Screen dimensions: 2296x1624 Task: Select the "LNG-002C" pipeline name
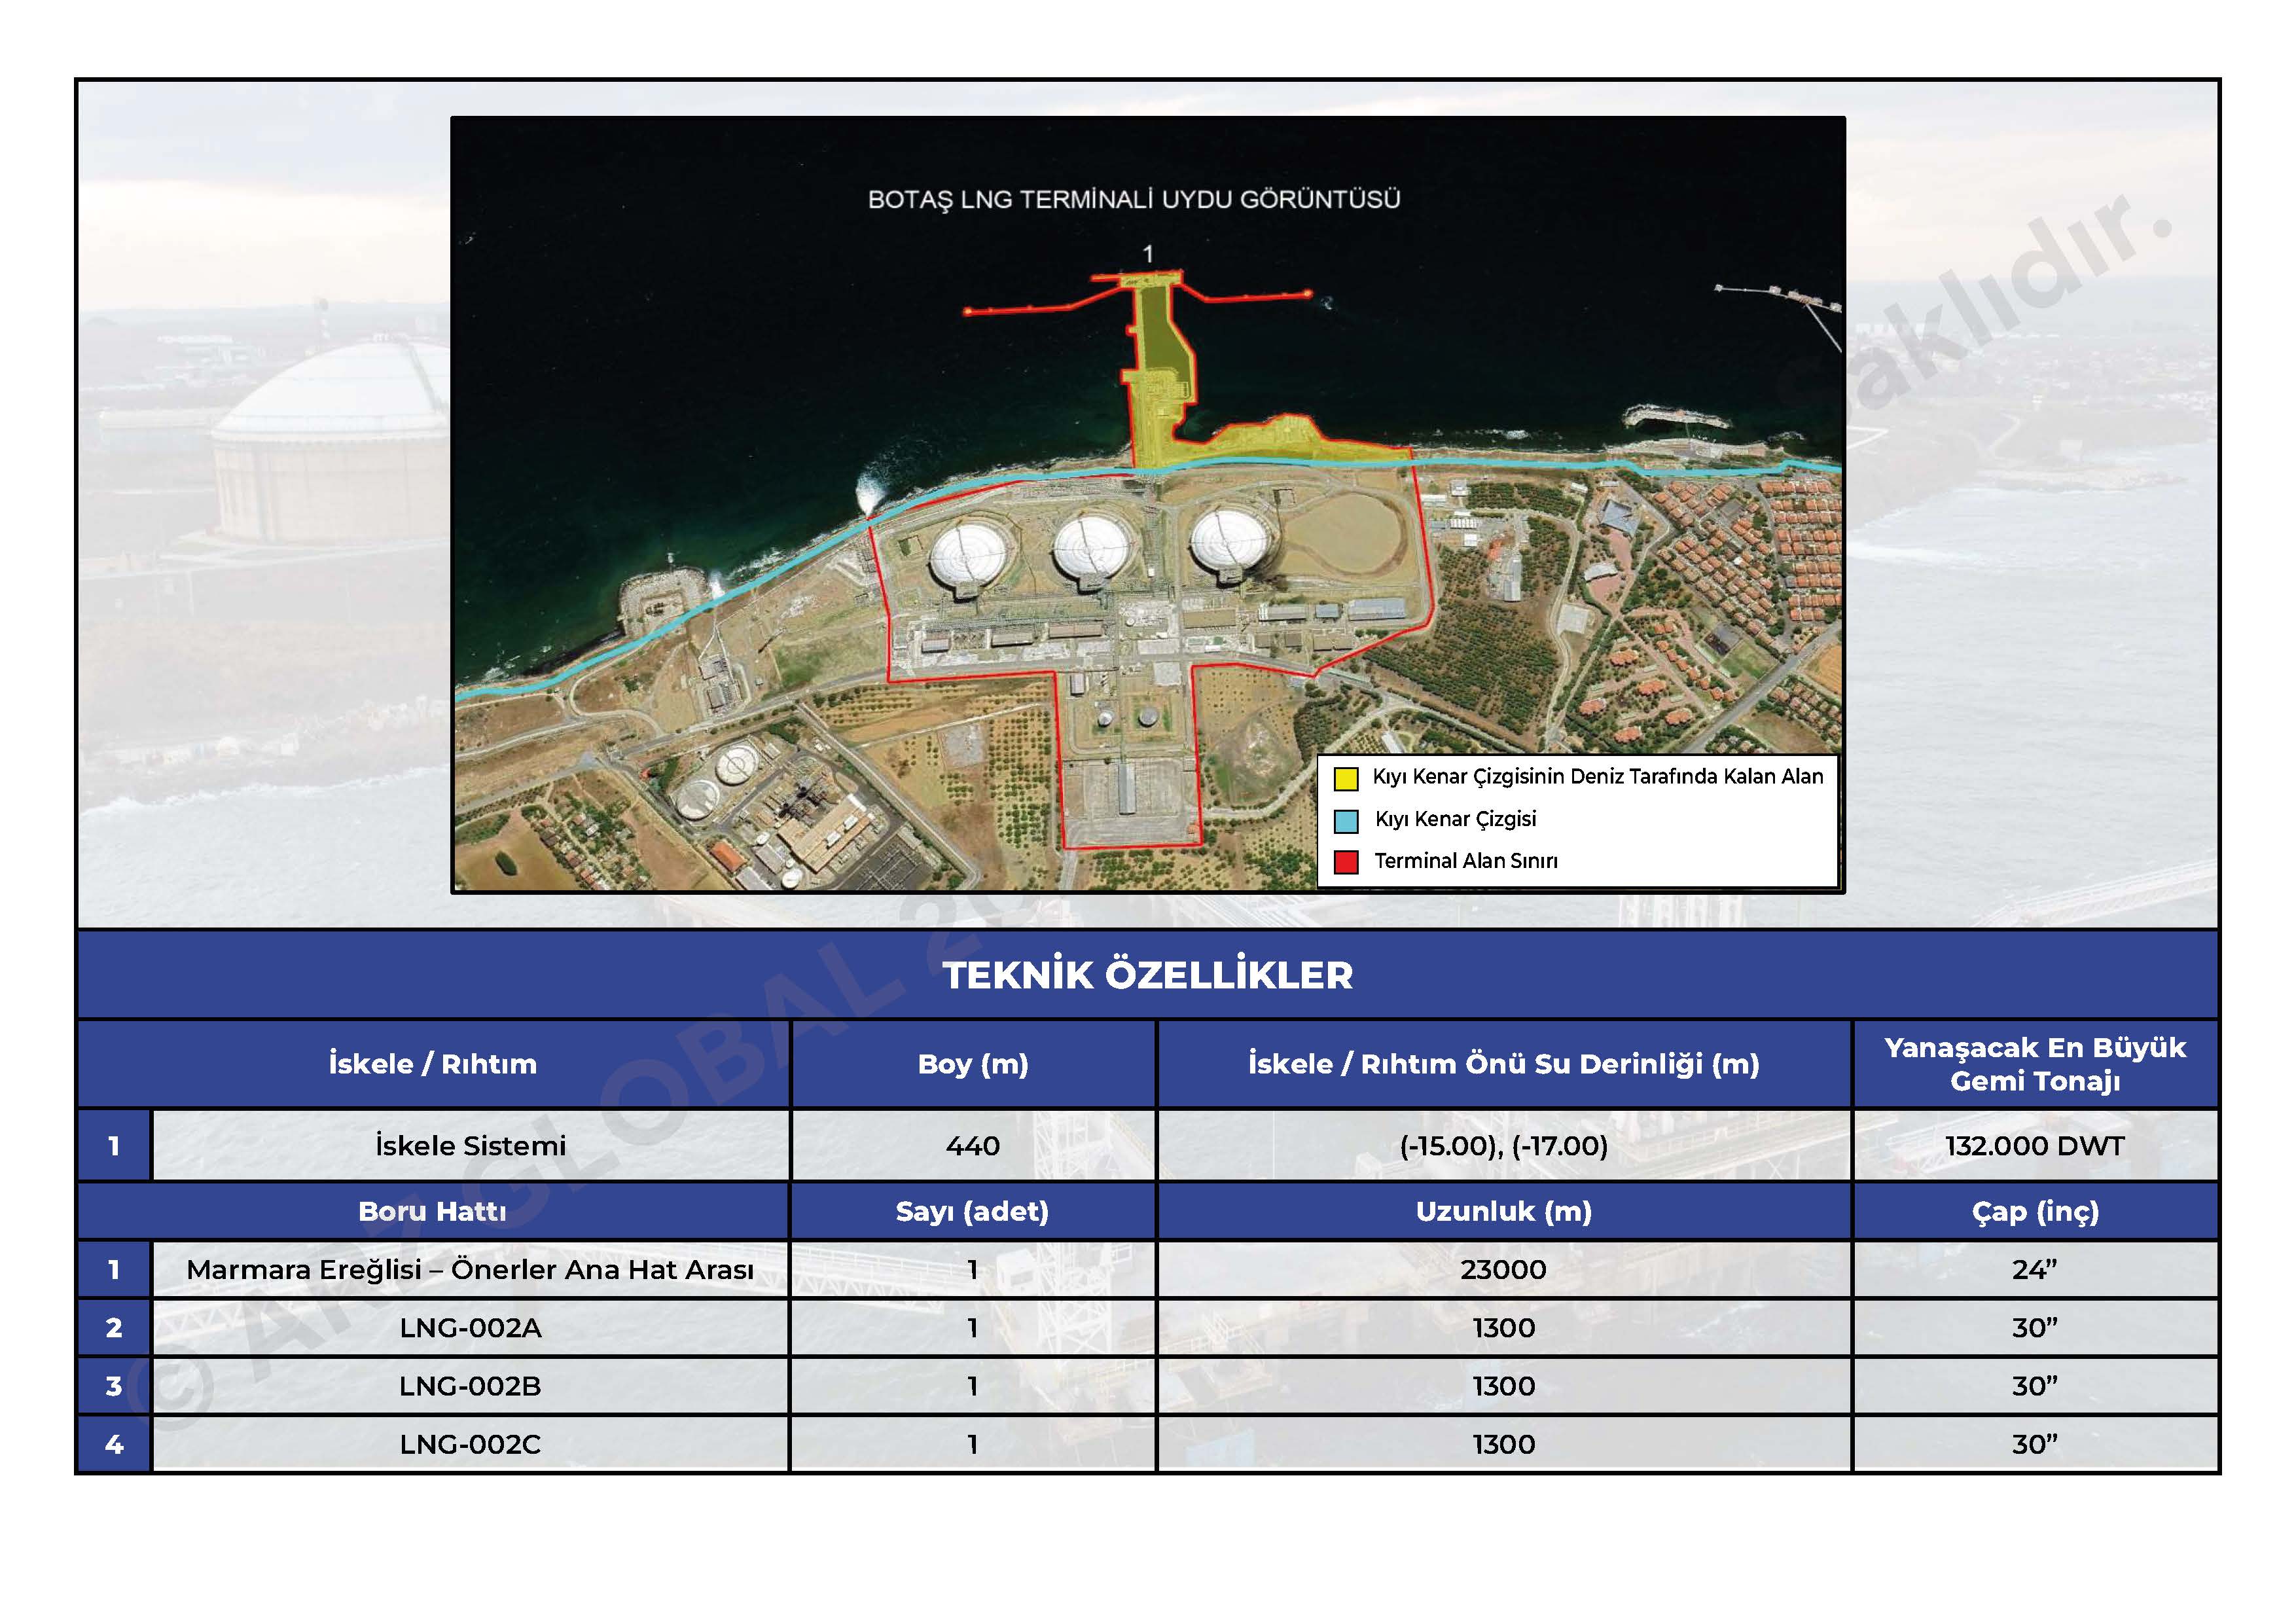(470, 1444)
